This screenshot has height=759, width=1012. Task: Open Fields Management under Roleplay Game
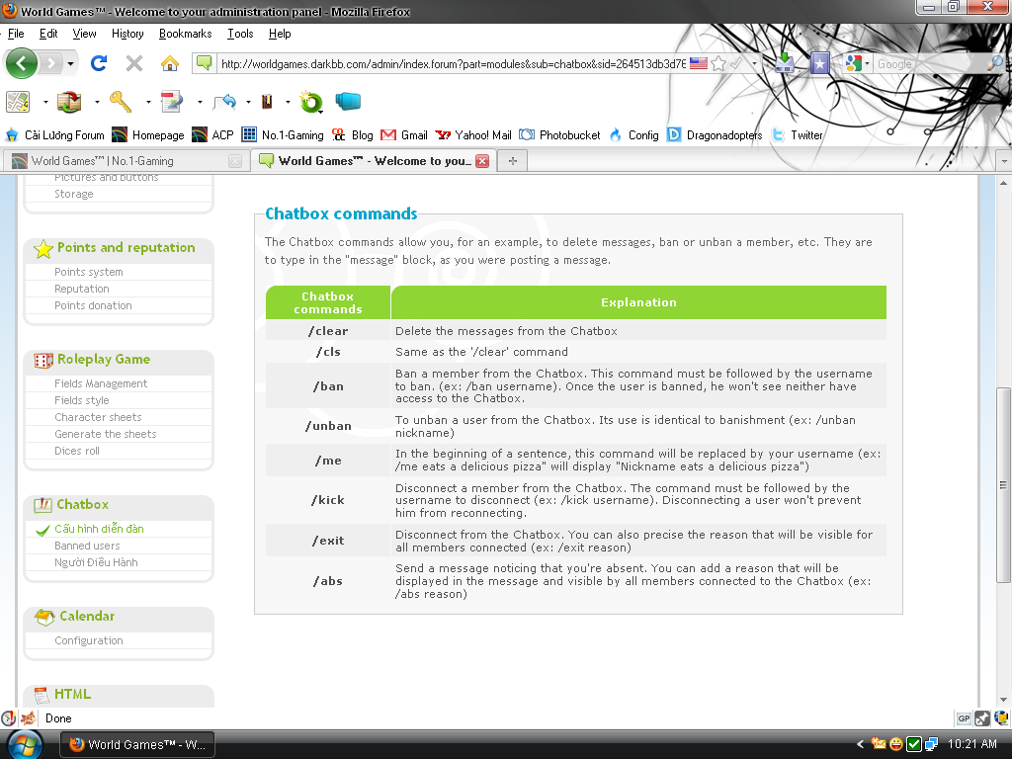tap(101, 383)
